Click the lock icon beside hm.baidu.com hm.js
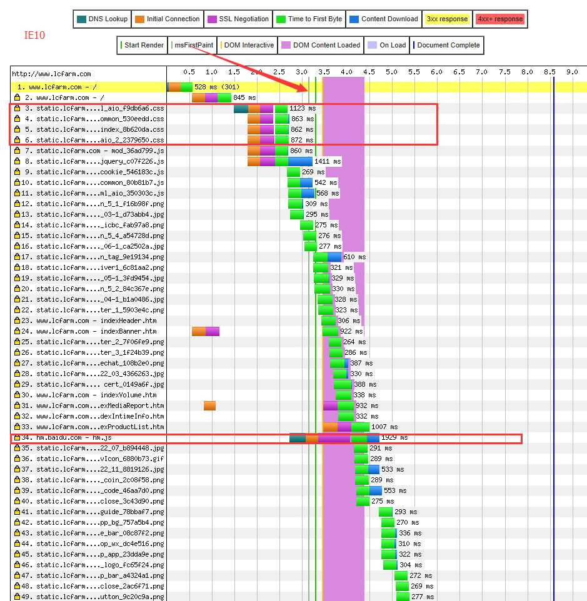 tap(17, 437)
